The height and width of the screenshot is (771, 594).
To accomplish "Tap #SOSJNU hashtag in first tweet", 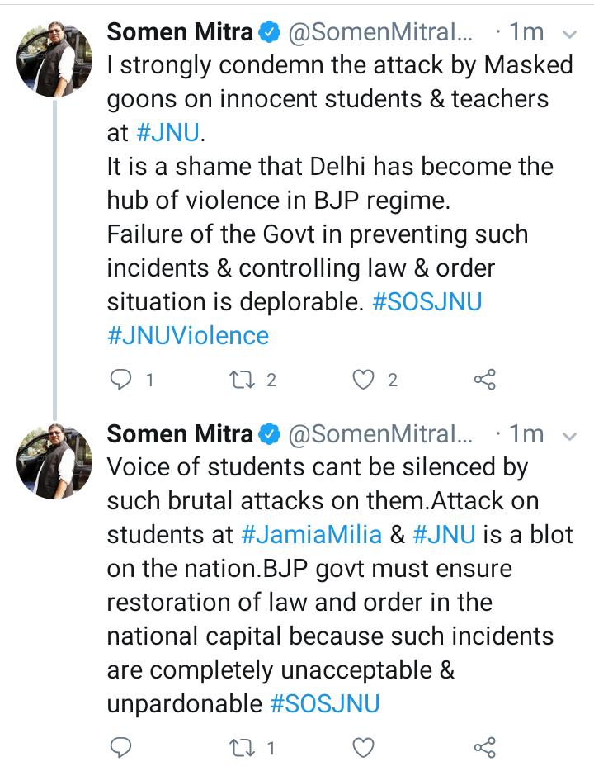I will click(427, 301).
